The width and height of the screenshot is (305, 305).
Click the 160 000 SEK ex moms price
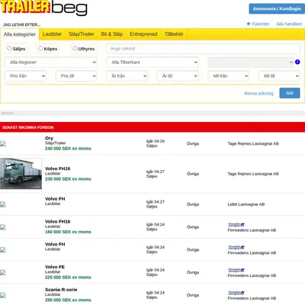(68, 232)
